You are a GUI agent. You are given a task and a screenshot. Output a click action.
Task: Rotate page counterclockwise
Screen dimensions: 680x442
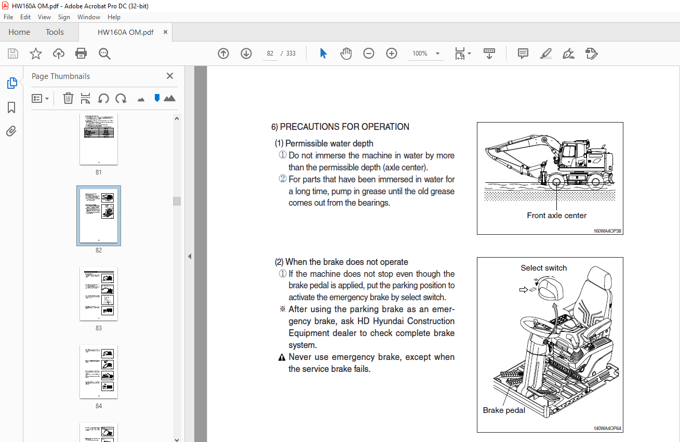click(103, 98)
